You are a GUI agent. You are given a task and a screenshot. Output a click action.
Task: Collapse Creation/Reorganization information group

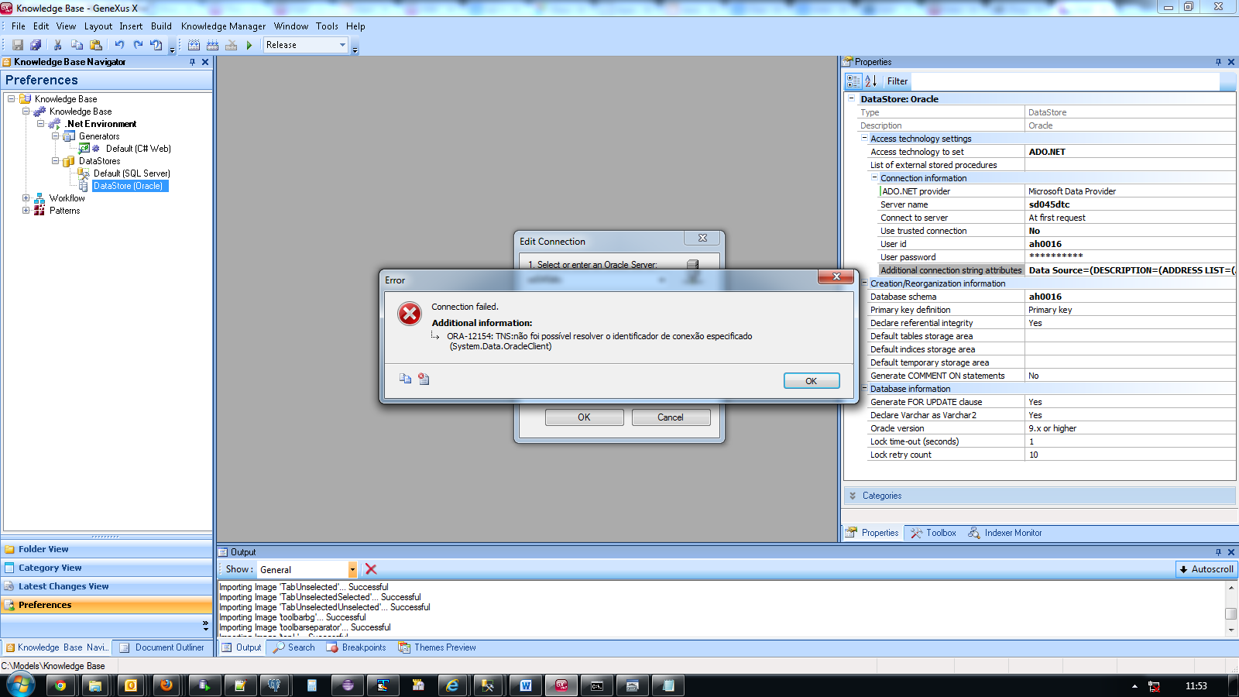(864, 283)
